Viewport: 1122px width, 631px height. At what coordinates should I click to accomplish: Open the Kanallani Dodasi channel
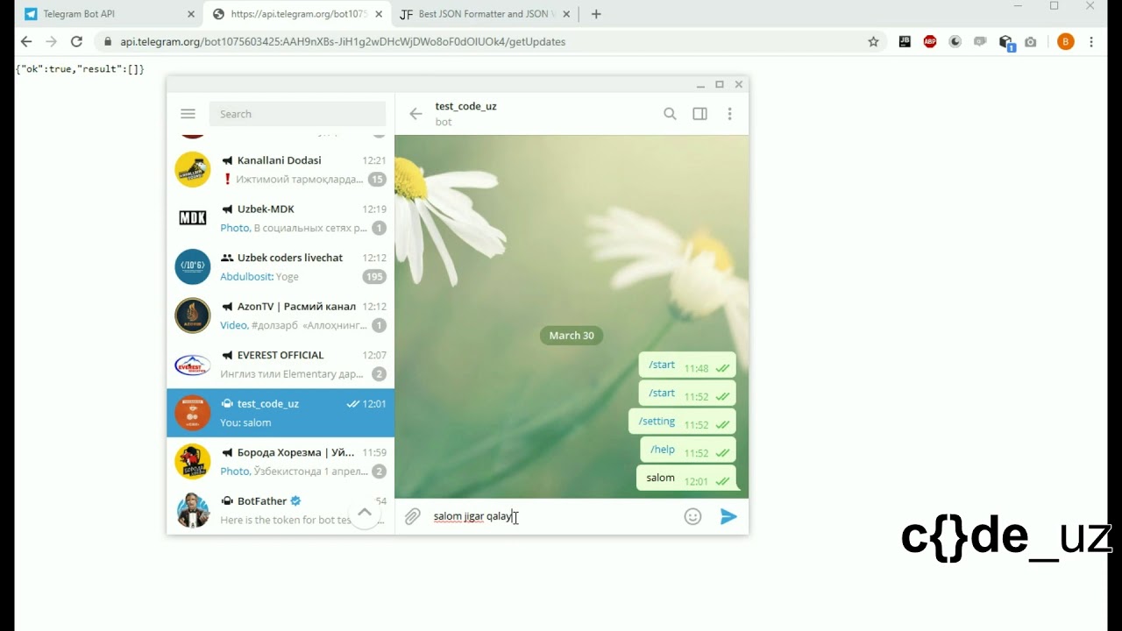[280, 170]
